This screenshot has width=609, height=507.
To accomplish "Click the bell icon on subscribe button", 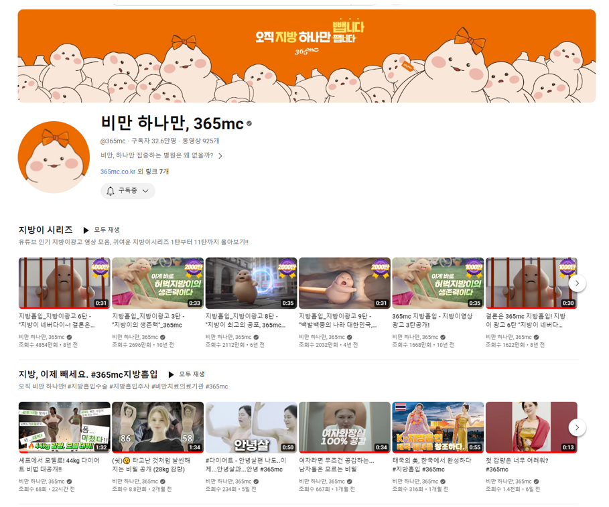I will (x=111, y=191).
